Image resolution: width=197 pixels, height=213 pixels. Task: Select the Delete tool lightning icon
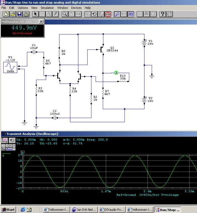point(56,14)
